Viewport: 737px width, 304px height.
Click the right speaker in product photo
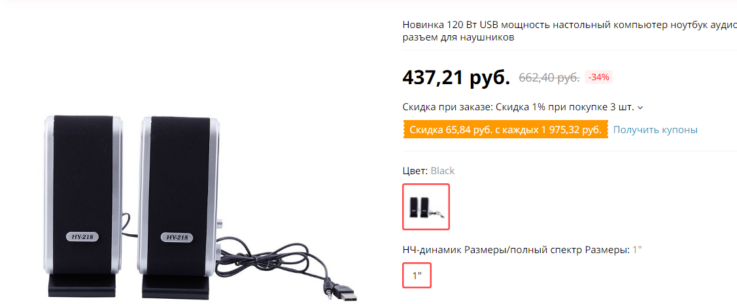pyautogui.click(x=179, y=208)
